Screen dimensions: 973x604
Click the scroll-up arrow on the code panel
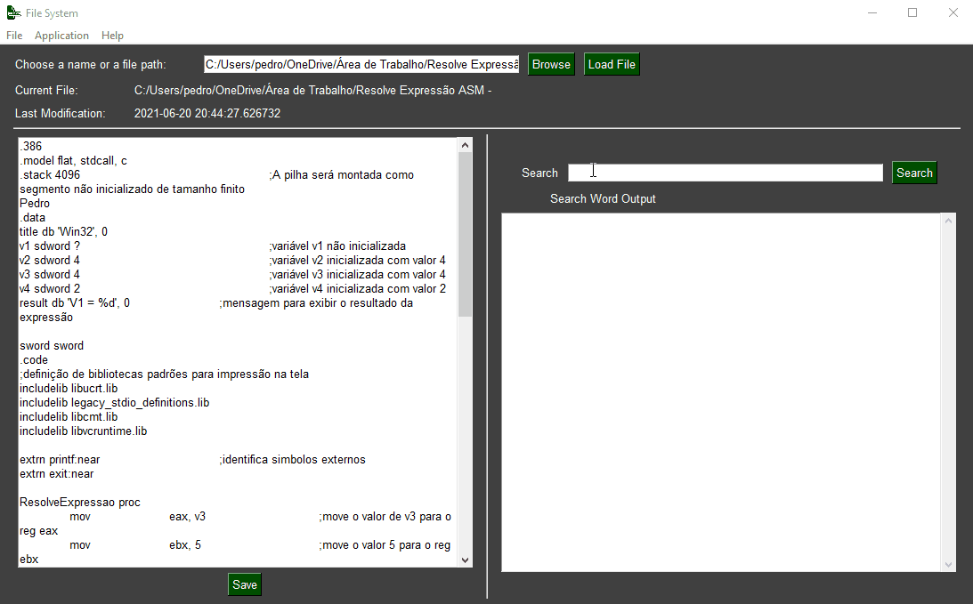pyautogui.click(x=465, y=143)
